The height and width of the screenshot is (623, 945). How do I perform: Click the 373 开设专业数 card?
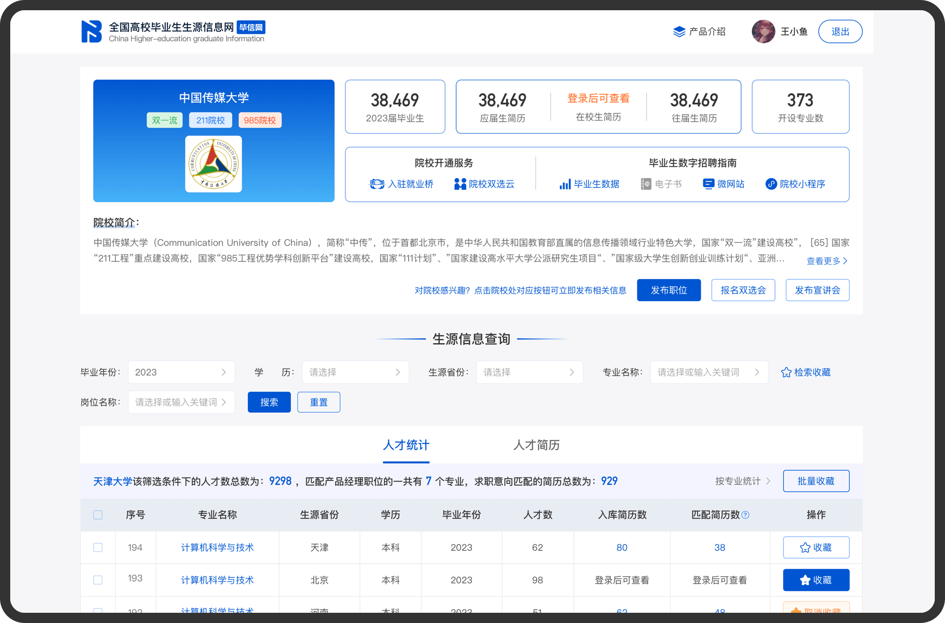pos(800,107)
